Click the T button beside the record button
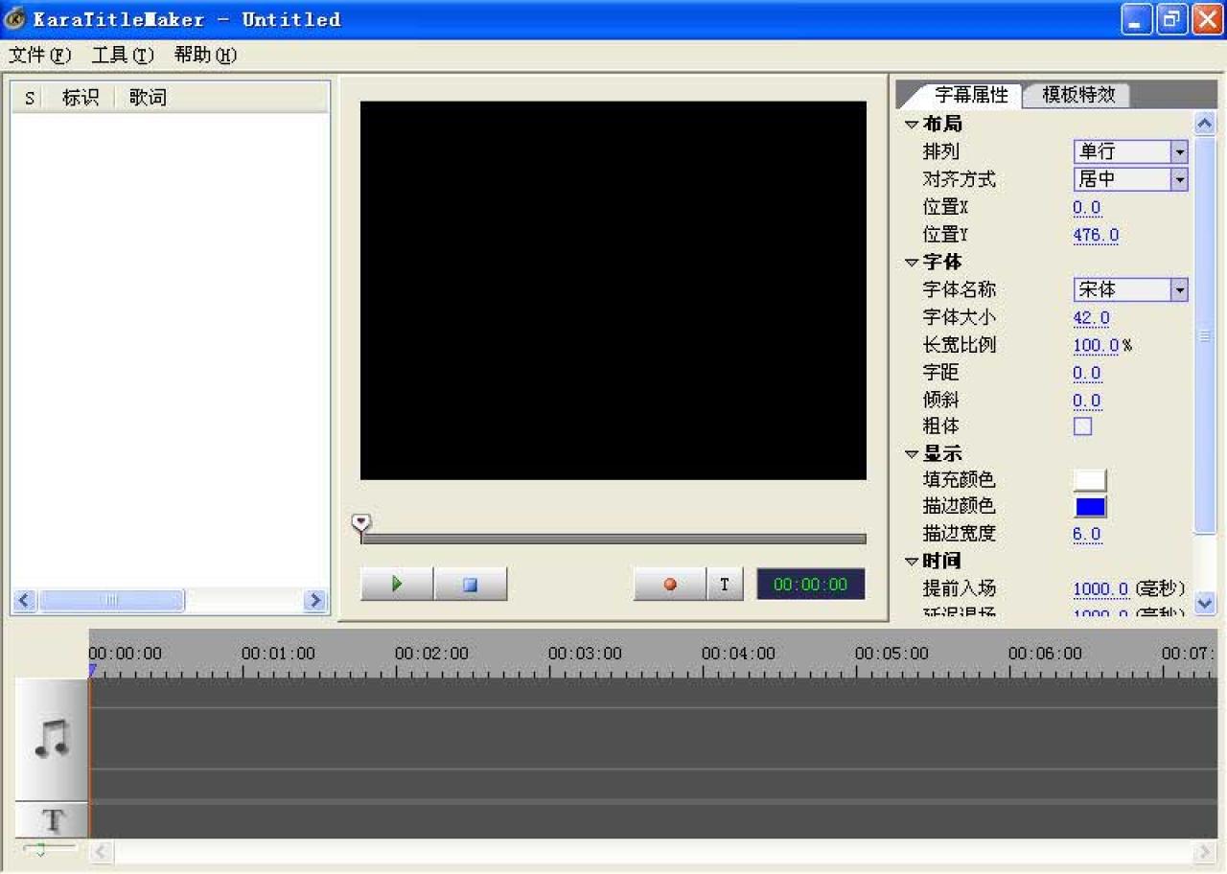The width and height of the screenshot is (1227, 874). pyautogui.click(x=725, y=584)
